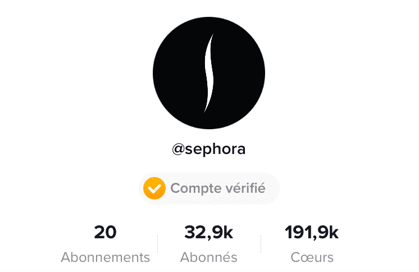
Task: Open the "Abonnés" label
Action: [209, 257]
